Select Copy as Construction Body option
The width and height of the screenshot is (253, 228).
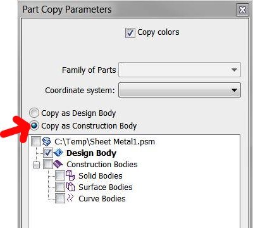coord(34,125)
